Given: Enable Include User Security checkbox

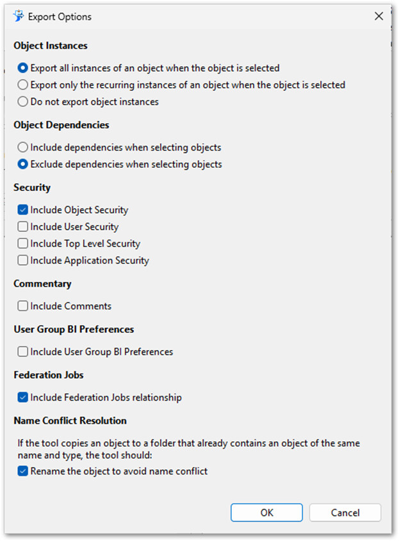Looking at the screenshot, I should point(24,226).
